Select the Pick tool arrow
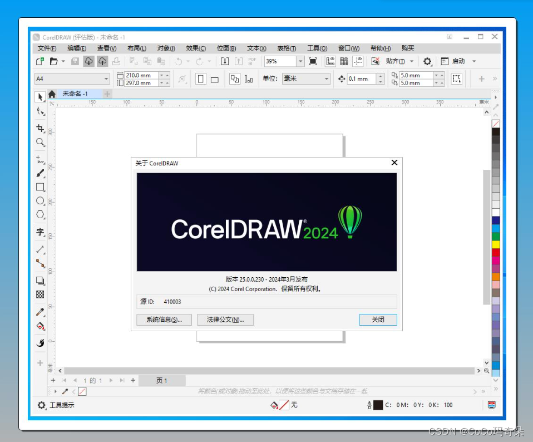The image size is (533, 442). click(40, 97)
